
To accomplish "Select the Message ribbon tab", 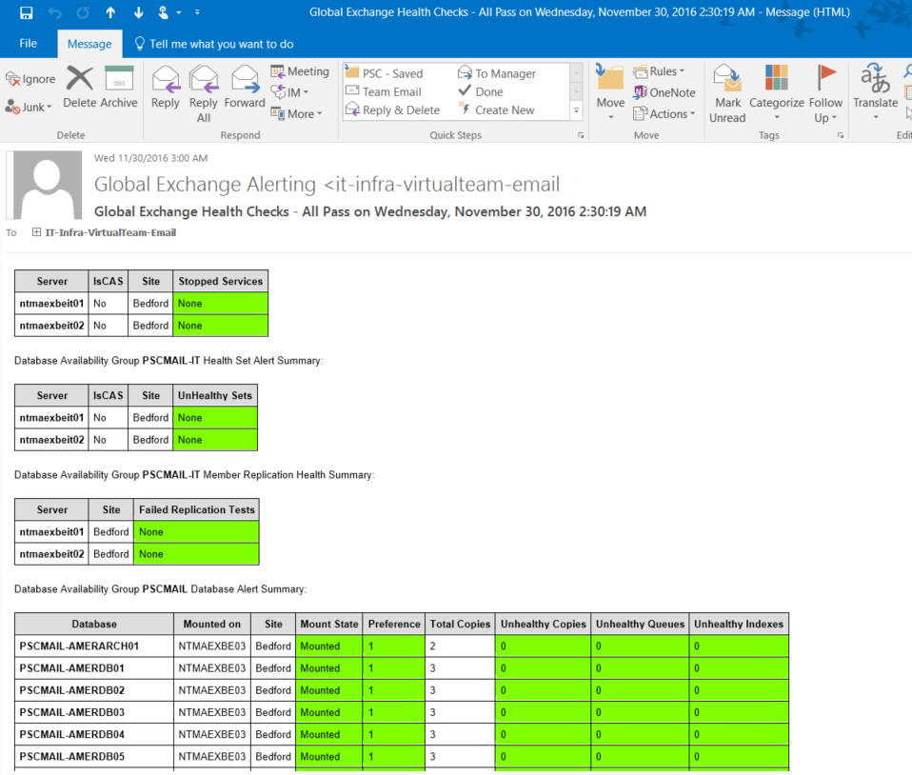I will point(89,44).
